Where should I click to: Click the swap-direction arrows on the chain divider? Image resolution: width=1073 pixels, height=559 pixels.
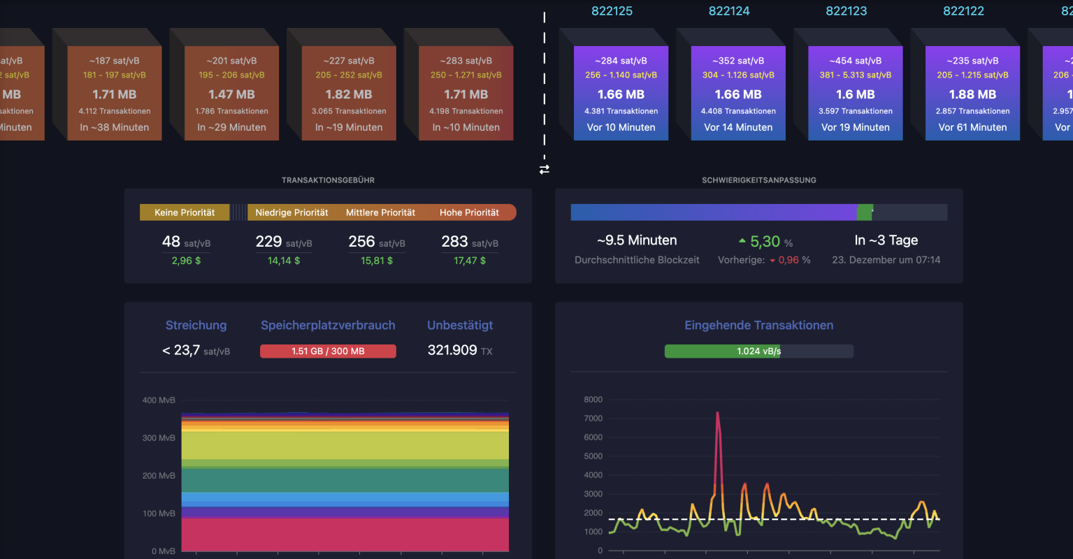544,168
